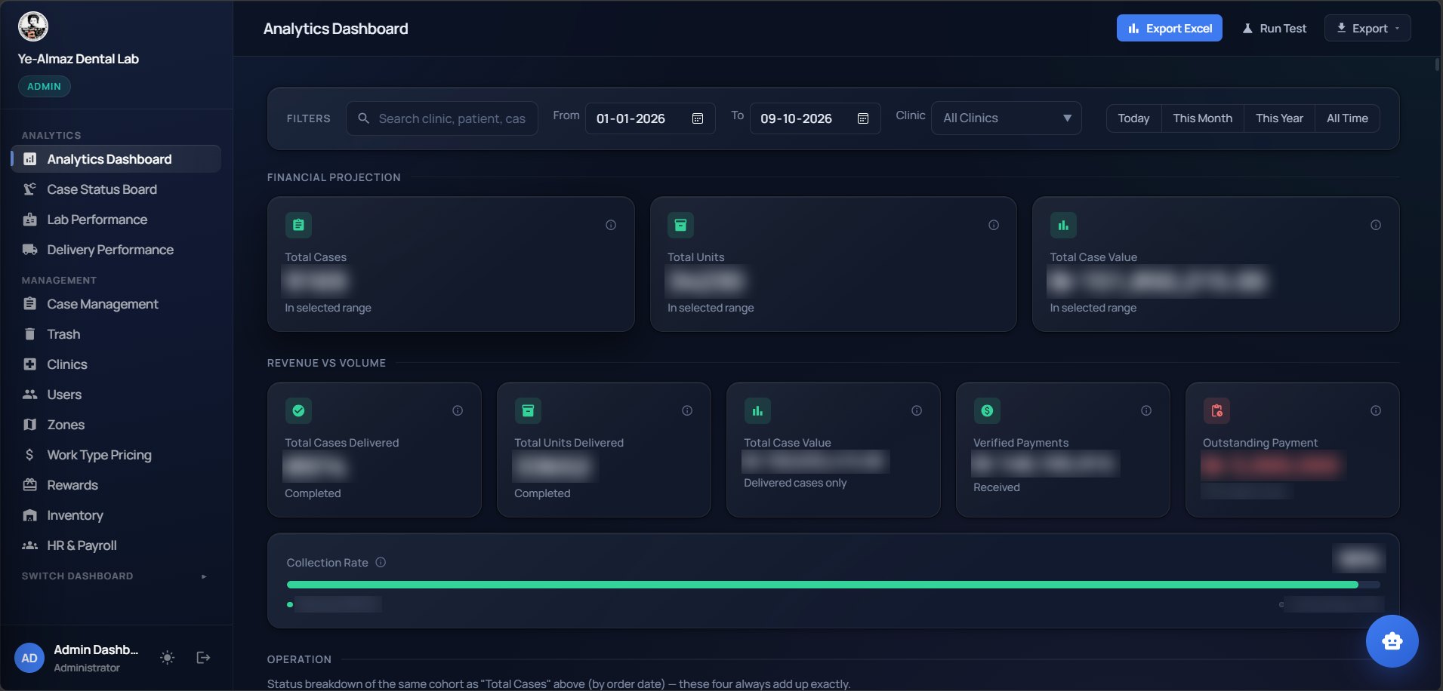Open the From date calendar picker icon

tap(698, 118)
